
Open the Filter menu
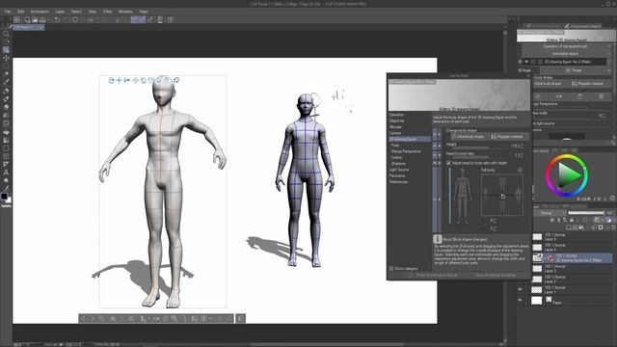point(107,12)
